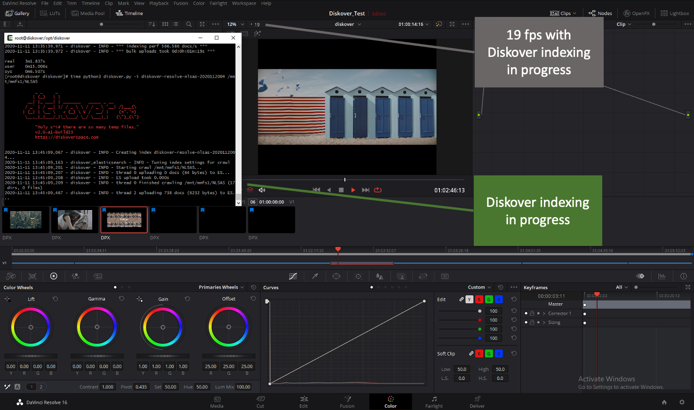The width and height of the screenshot is (694, 410).
Task: Reset the Lift color wheel
Action: (x=56, y=299)
